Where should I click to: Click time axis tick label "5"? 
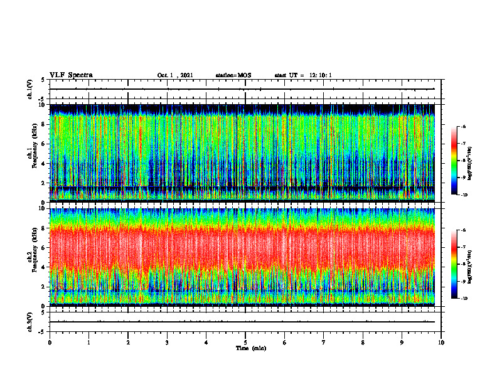point(245,343)
